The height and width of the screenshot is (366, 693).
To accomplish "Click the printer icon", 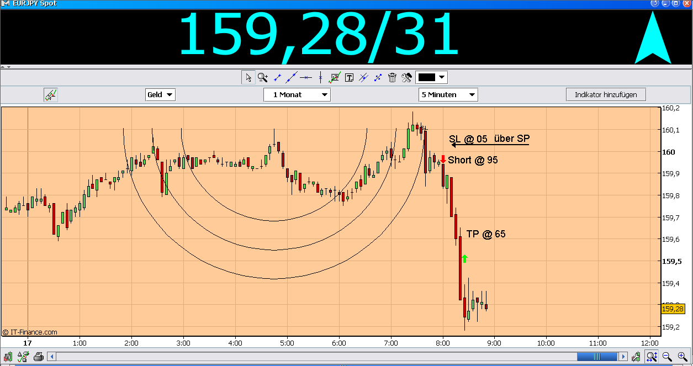I will point(38,357).
